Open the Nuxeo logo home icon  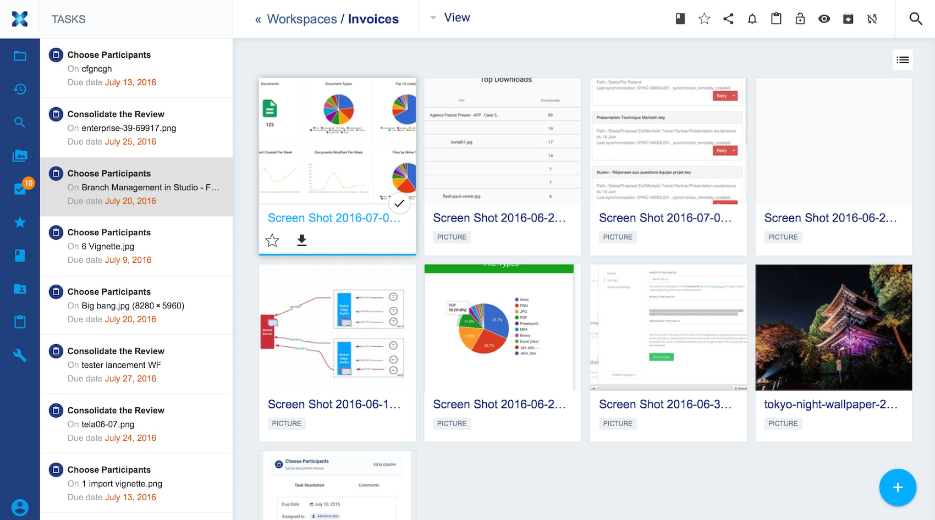(x=20, y=19)
